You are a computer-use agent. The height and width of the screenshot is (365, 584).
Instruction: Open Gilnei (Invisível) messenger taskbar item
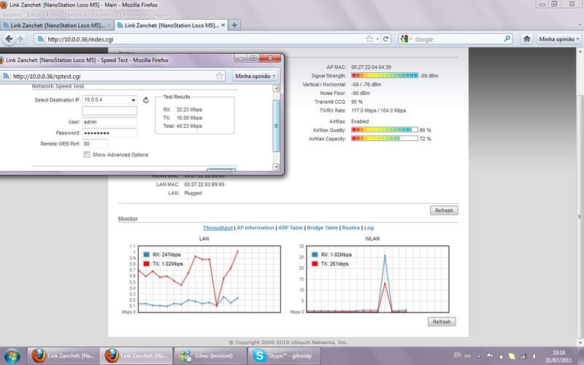click(x=210, y=356)
